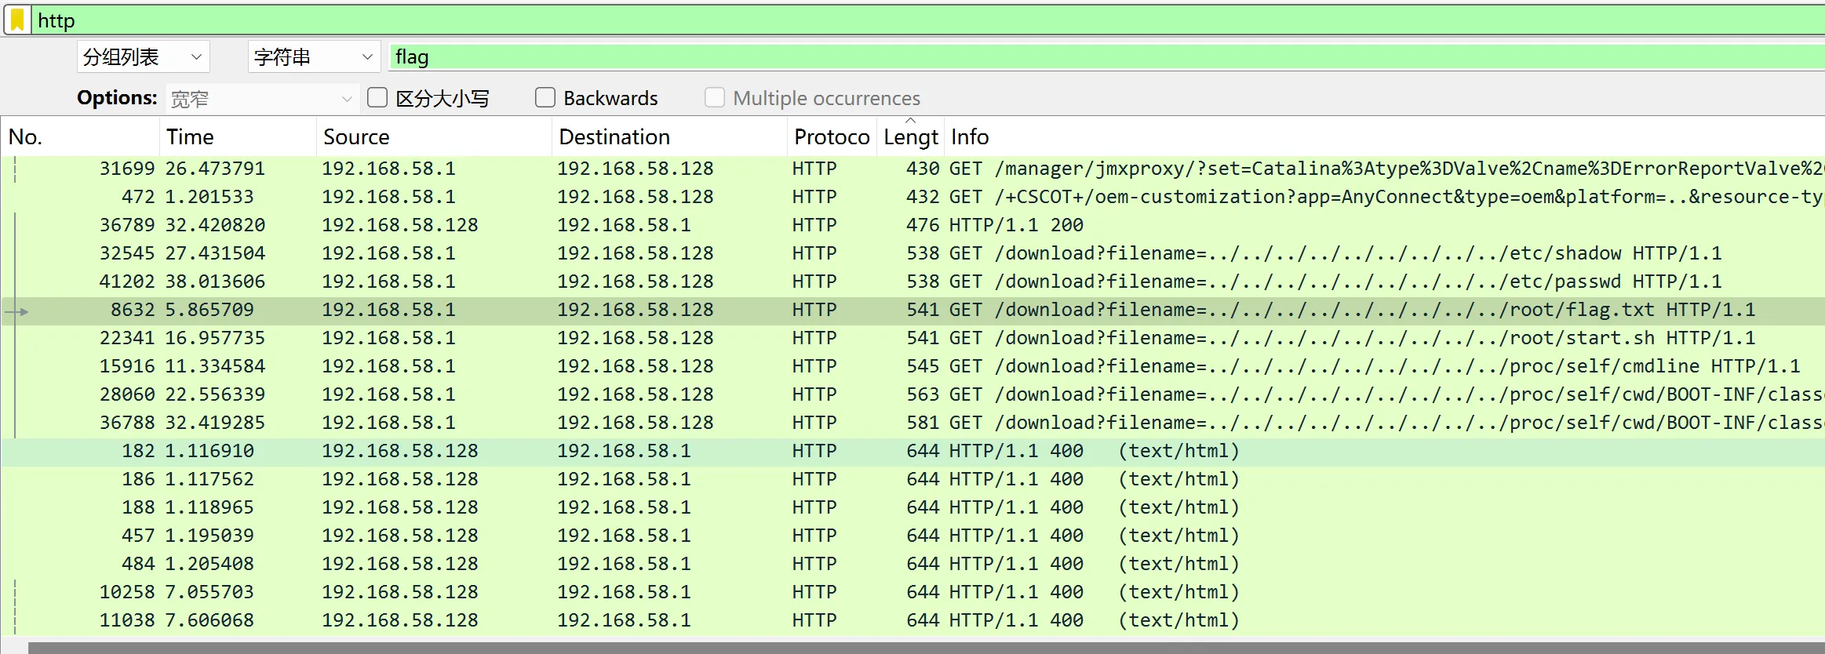Screen dimensions: 1825x654
Task: Click the Source column header
Action: coord(432,137)
